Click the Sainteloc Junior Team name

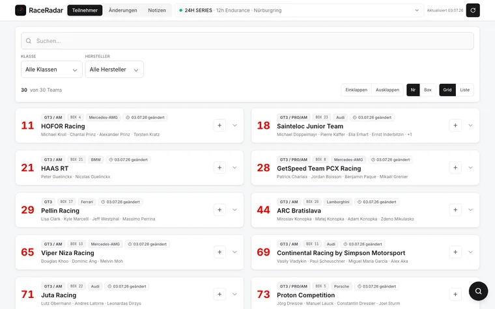310,126
